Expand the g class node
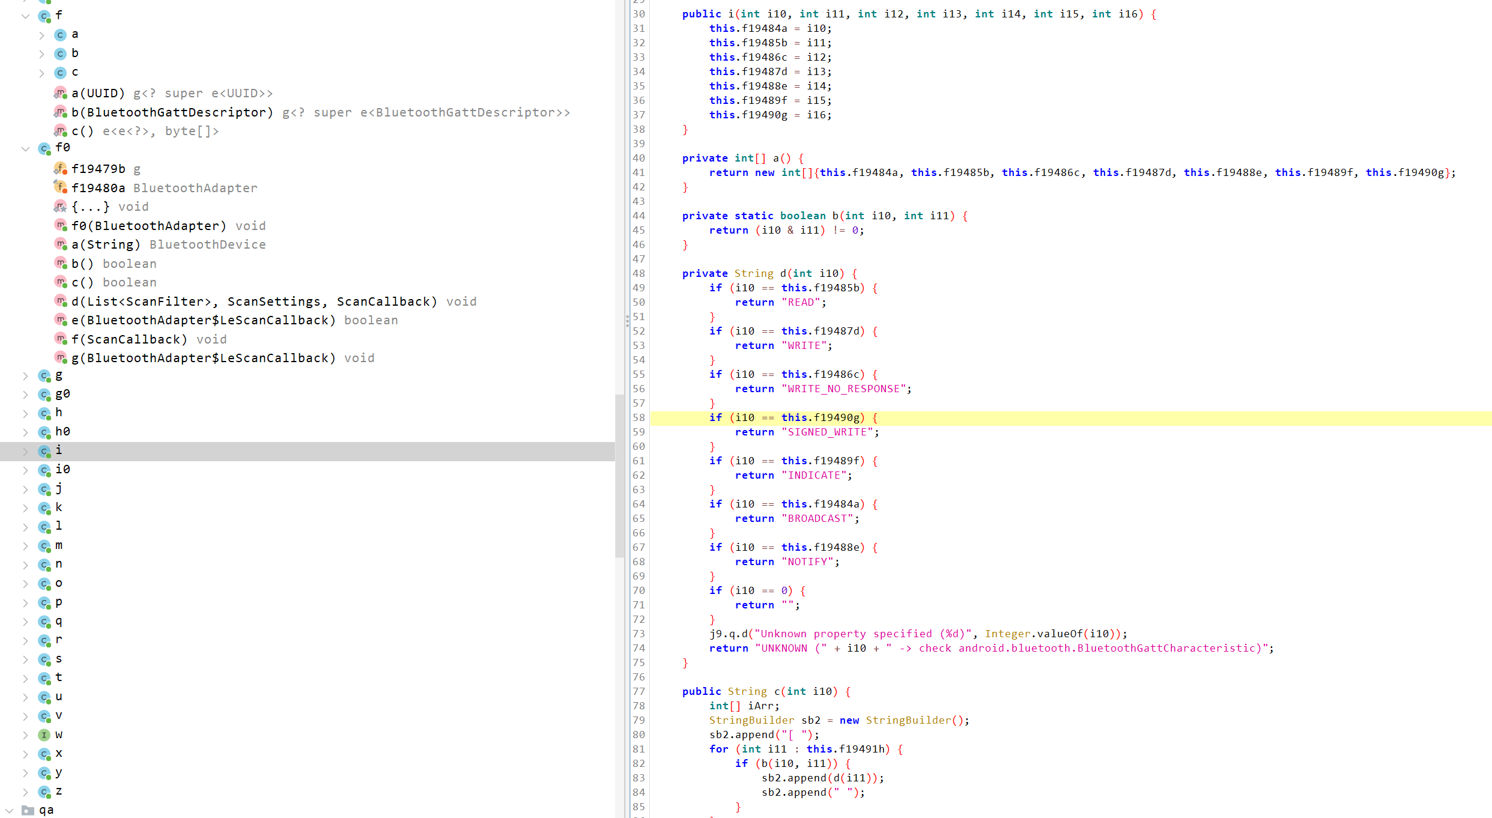The height and width of the screenshot is (818, 1492). tap(25, 375)
